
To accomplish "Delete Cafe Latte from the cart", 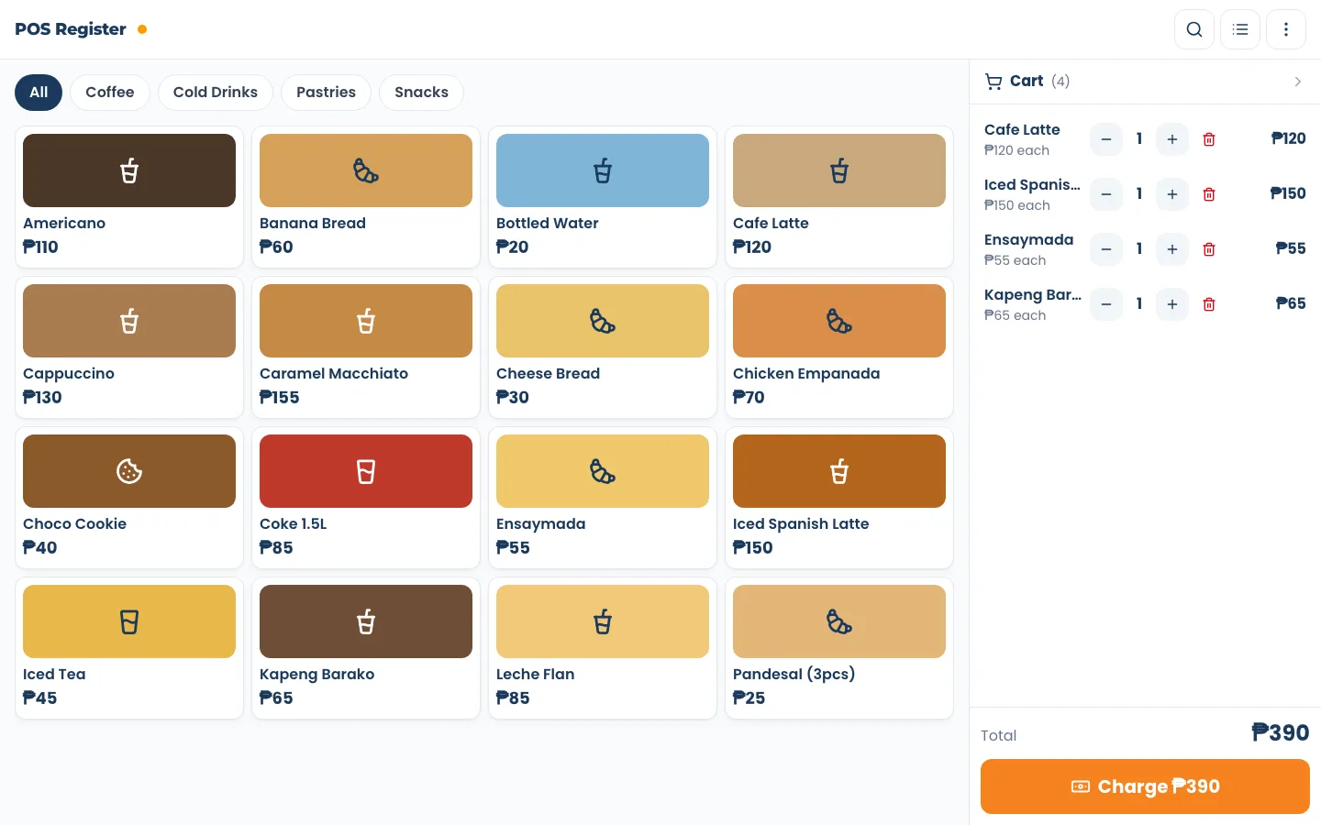I will click(x=1209, y=139).
